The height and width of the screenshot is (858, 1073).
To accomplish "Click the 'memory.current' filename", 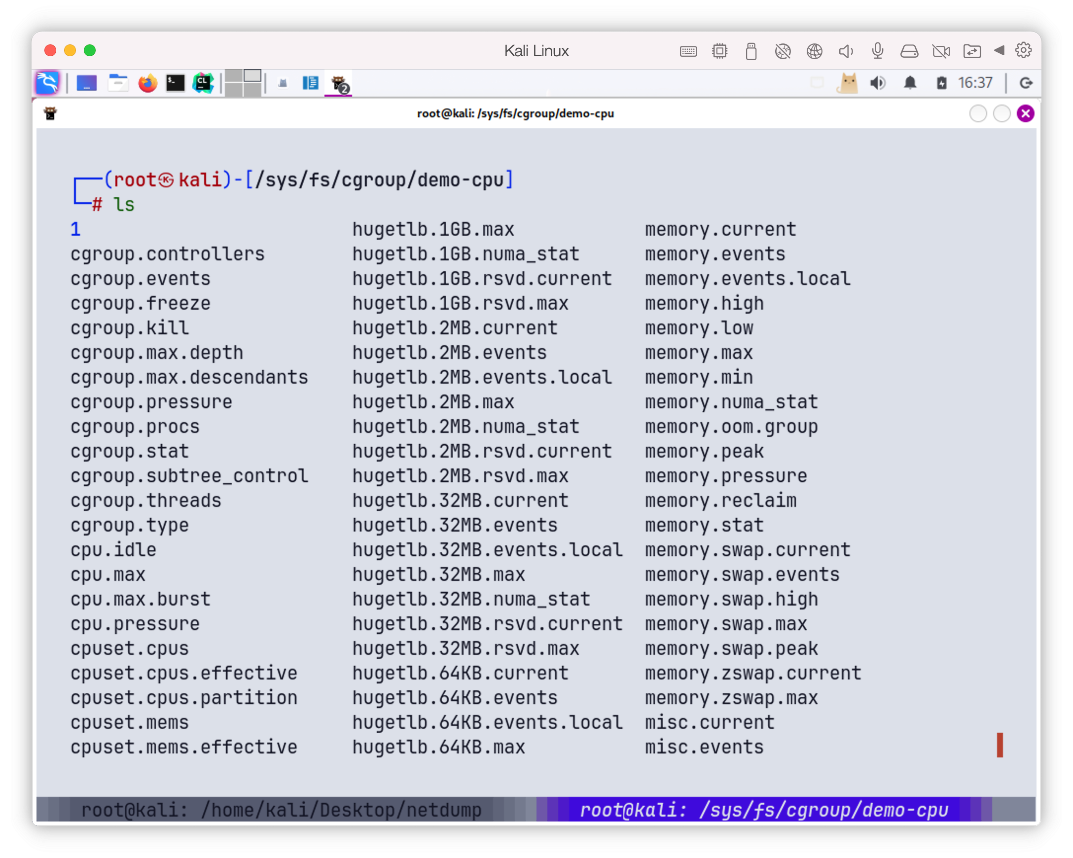I will [720, 229].
